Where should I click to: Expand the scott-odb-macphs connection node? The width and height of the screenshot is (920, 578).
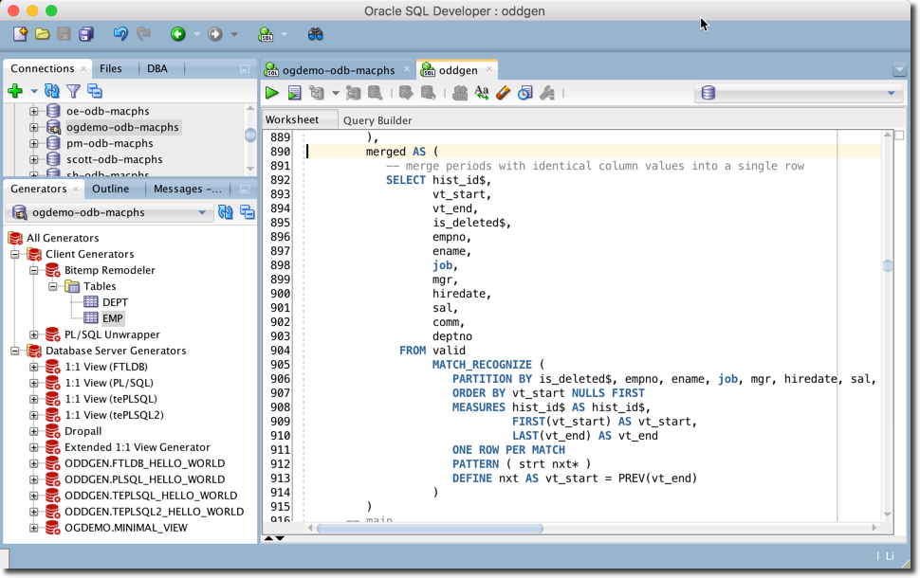coord(33,159)
